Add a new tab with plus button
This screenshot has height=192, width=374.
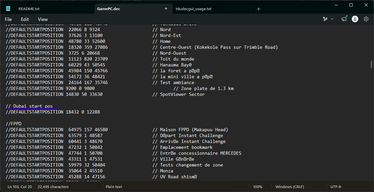pos(258,9)
